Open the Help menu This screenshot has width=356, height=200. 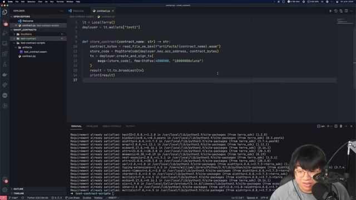[x=78, y=2]
